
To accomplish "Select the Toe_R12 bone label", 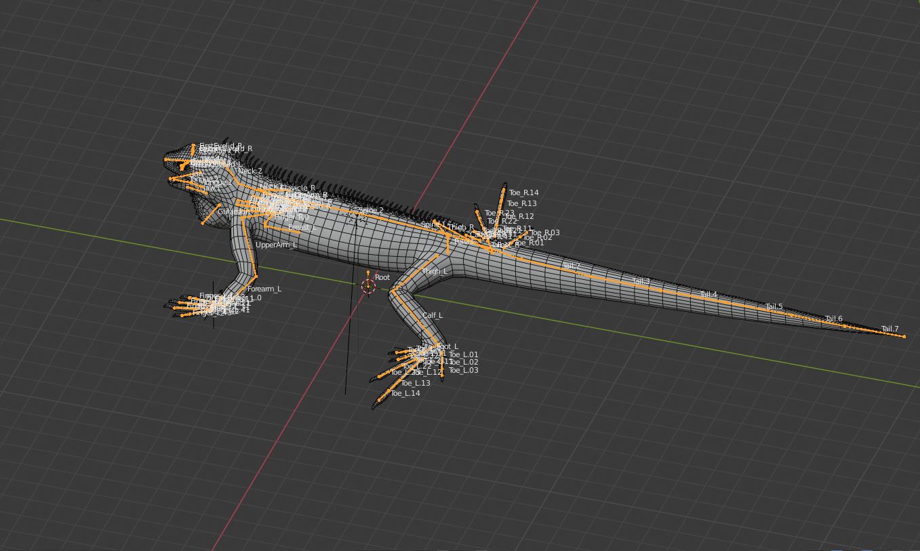I will (519, 216).
